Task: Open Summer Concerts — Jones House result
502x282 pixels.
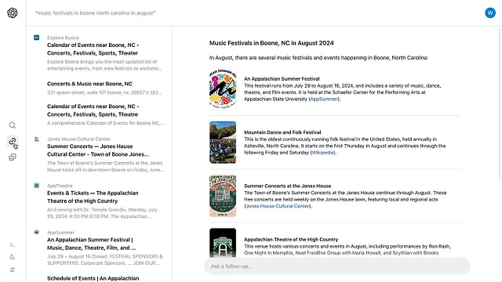Action: click(98, 150)
